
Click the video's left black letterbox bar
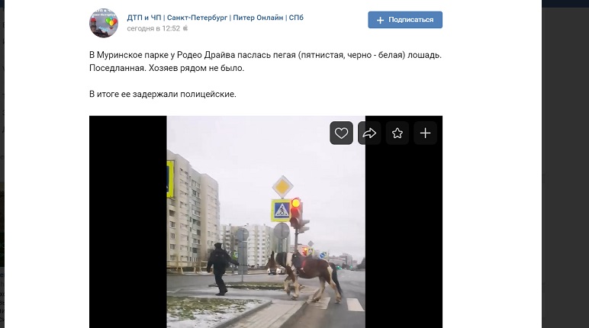click(x=127, y=222)
